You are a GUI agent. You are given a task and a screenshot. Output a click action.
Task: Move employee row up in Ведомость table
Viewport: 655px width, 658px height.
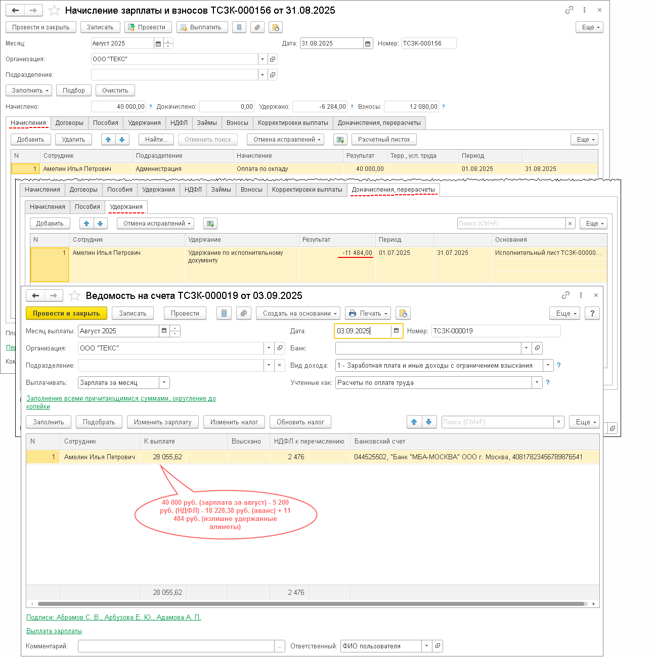point(414,422)
